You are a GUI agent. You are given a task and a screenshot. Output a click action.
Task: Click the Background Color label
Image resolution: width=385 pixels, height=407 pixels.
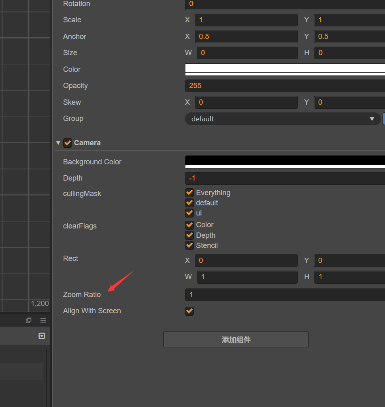[92, 162]
